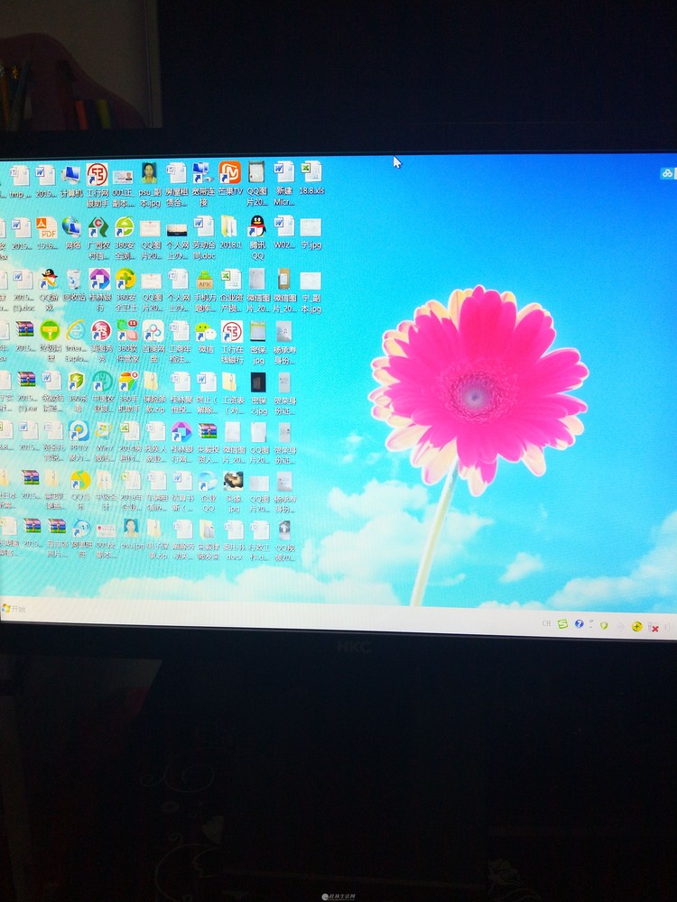Select QQ视频 file at bottom row end
The height and width of the screenshot is (902, 677).
(x=285, y=540)
